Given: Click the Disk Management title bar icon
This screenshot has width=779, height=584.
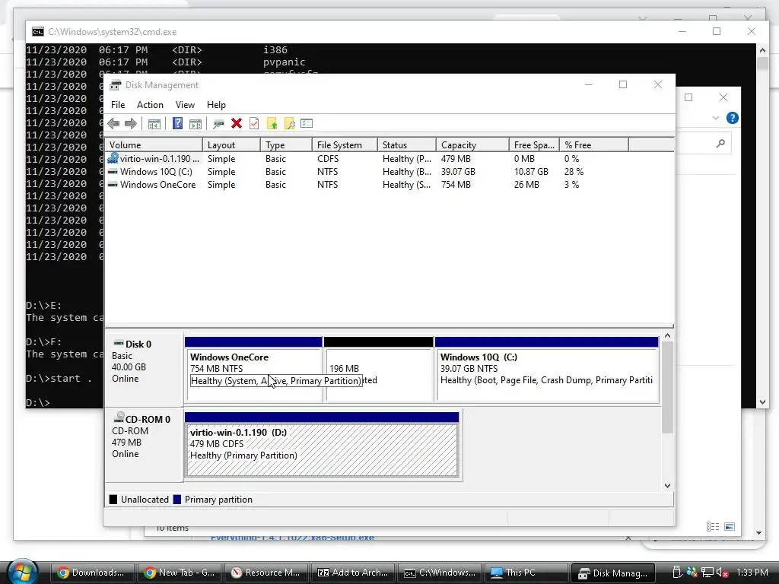Looking at the screenshot, I should tap(116, 85).
